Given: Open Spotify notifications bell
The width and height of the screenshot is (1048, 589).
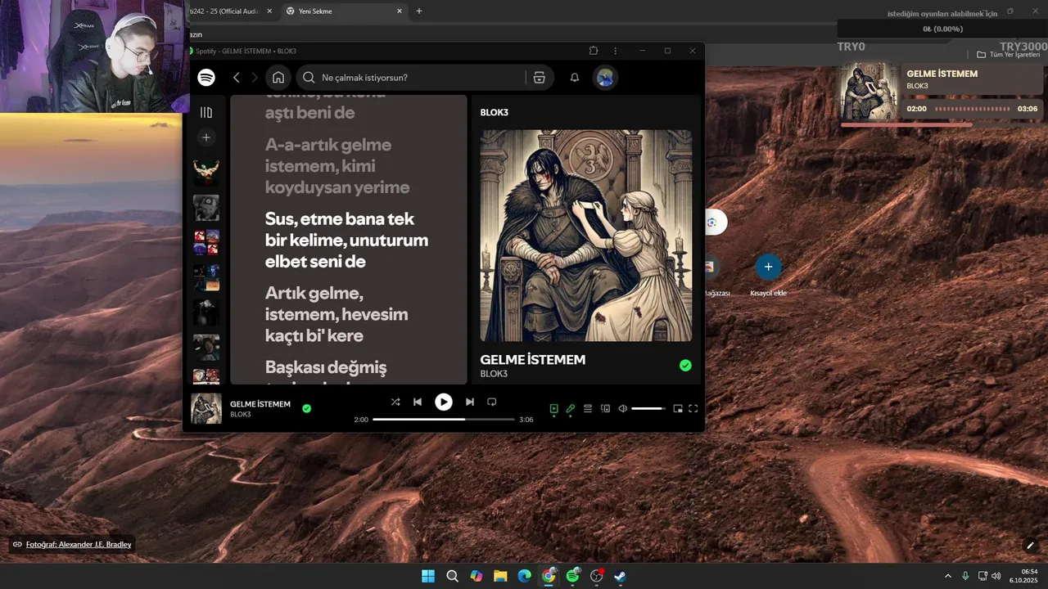Looking at the screenshot, I should tap(575, 78).
